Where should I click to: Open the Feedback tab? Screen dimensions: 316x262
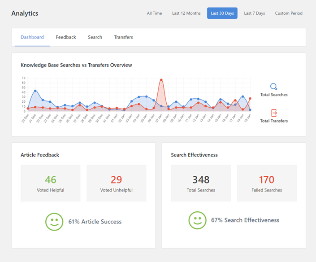[x=66, y=37]
